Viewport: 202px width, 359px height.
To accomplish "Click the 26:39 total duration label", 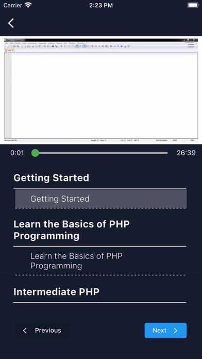I will coord(186,153).
